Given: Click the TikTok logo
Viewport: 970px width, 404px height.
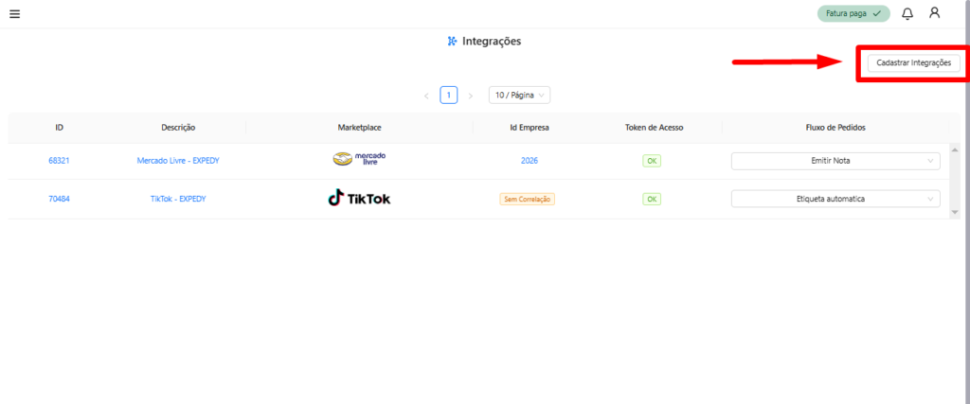Looking at the screenshot, I should pyautogui.click(x=359, y=199).
